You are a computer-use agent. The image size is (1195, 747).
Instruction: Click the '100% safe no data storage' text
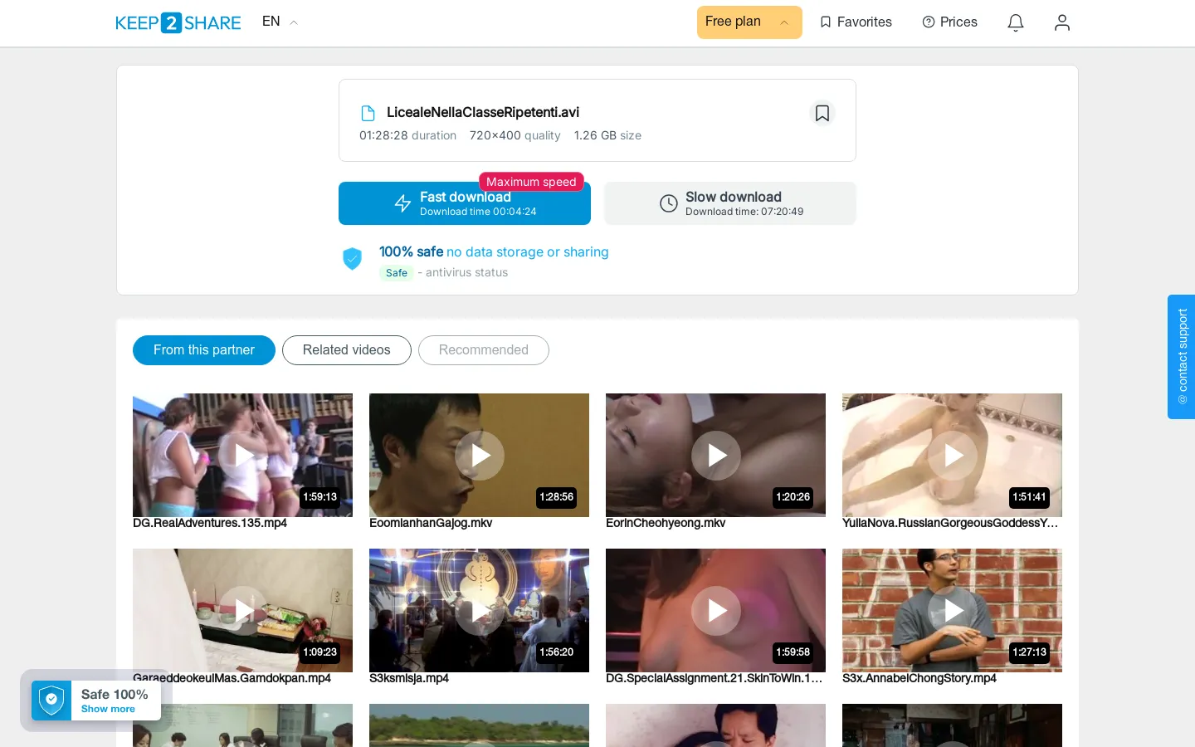[x=494, y=251]
